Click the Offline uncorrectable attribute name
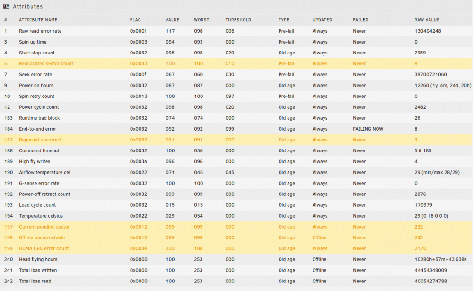 click(42, 238)
